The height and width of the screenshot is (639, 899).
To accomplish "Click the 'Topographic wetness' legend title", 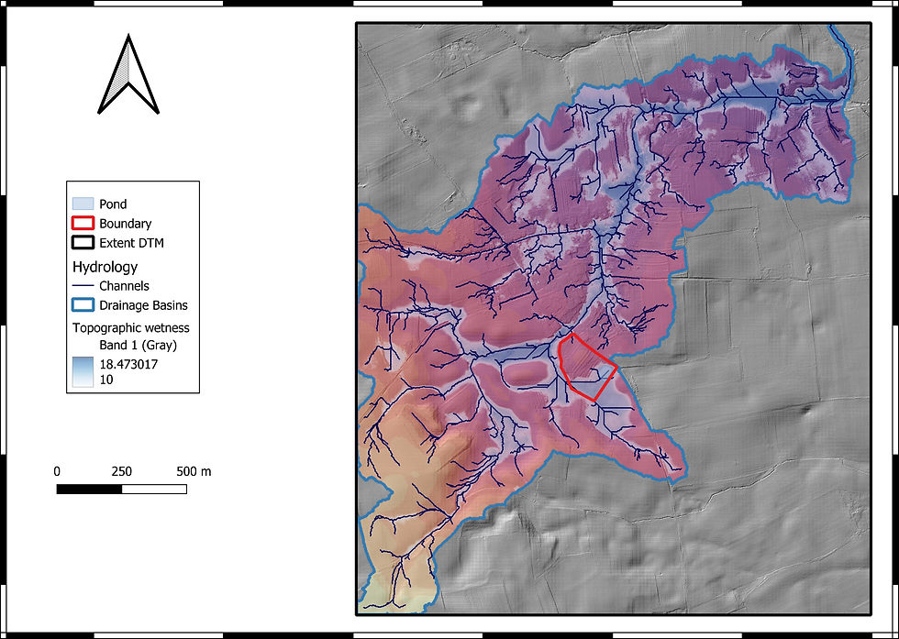I will [x=130, y=328].
